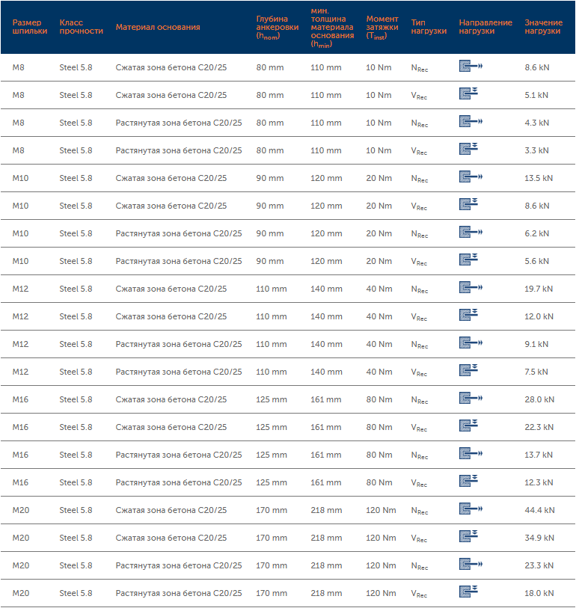The height and width of the screenshot is (608, 576).
Task: Click the shear load icon beside 7.5 kN
Action: point(468,372)
